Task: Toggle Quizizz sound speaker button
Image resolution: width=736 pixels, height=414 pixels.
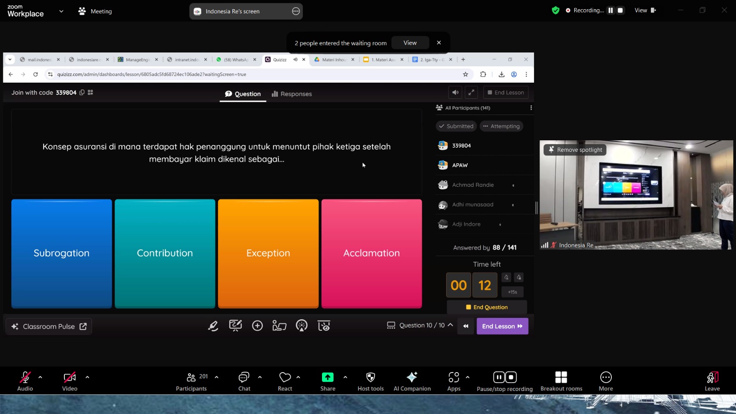Action: [455, 92]
